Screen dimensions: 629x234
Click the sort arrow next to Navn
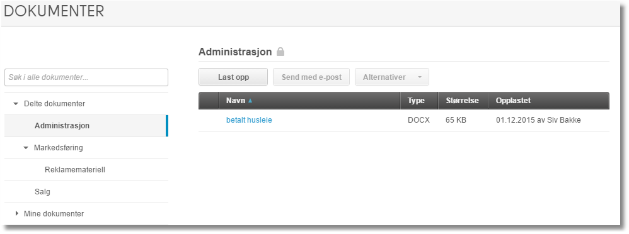[250, 101]
